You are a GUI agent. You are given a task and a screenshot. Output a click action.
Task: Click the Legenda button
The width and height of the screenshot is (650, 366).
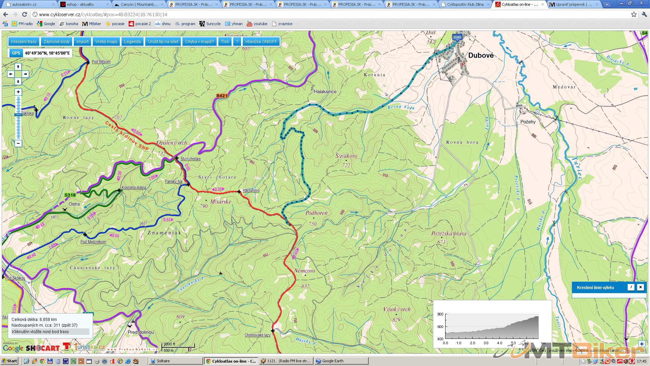point(132,41)
